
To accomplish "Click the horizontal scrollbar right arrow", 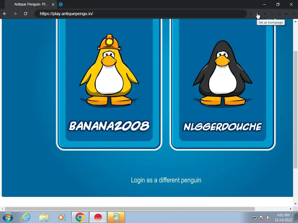I will point(291,209).
